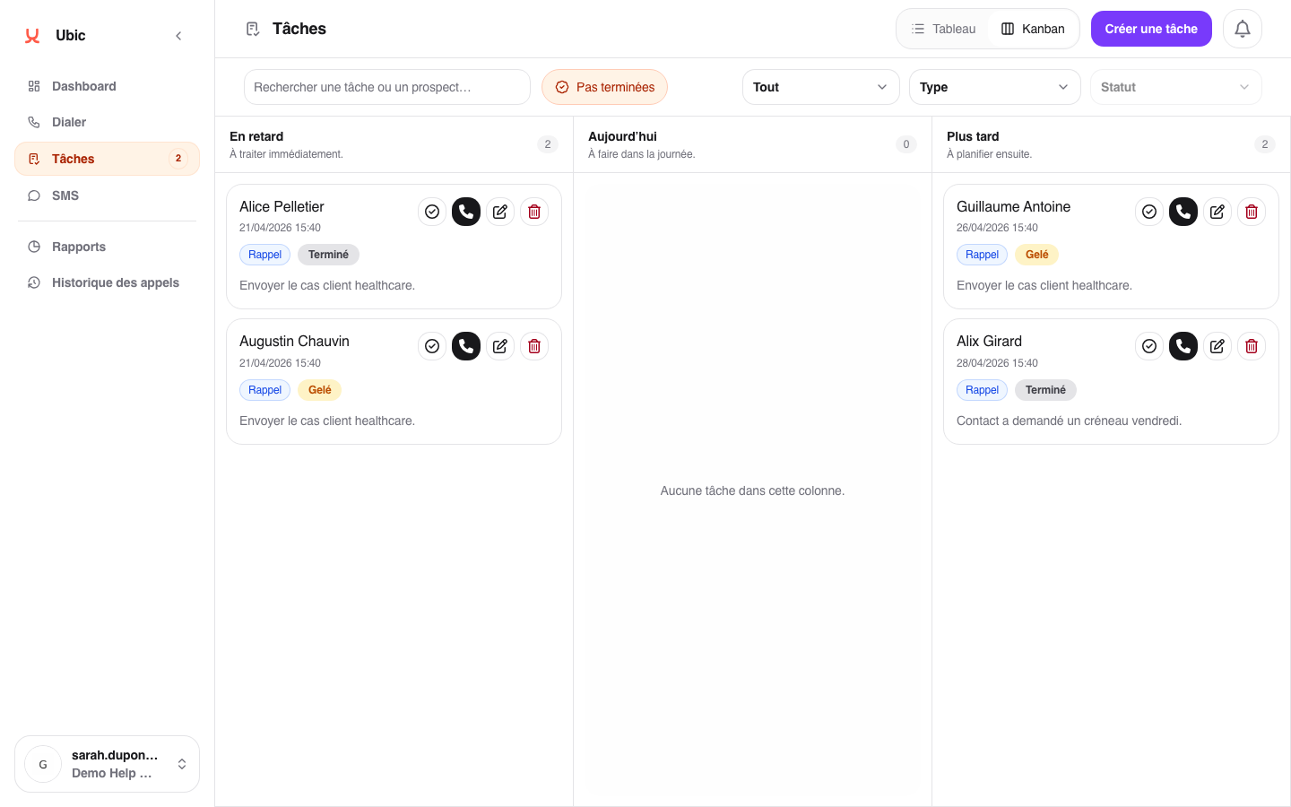Open the Rapports section

tap(79, 247)
